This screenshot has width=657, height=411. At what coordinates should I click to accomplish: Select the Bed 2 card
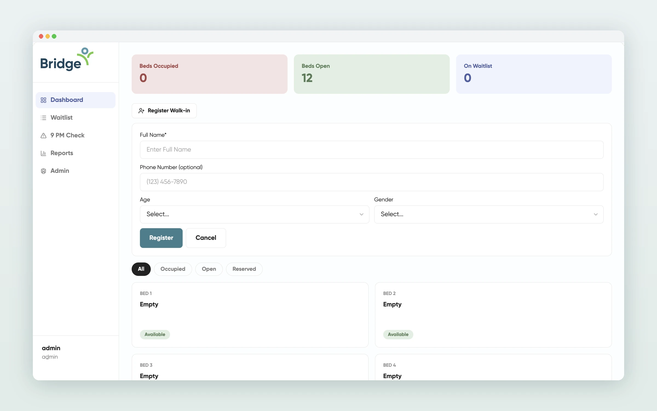493,315
